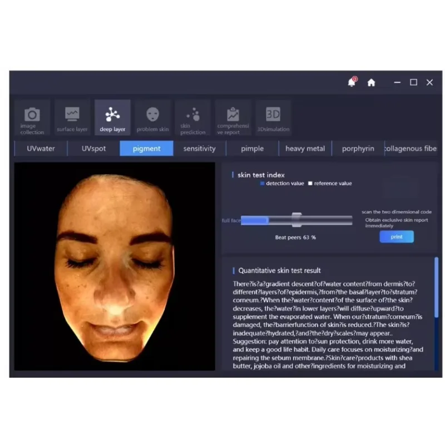Select the surface layer analysis icon
445x445 pixels.
click(72, 117)
